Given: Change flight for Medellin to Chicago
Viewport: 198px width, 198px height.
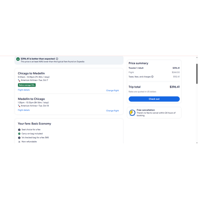Looking at the screenshot, I should pyautogui.click(x=113, y=110).
